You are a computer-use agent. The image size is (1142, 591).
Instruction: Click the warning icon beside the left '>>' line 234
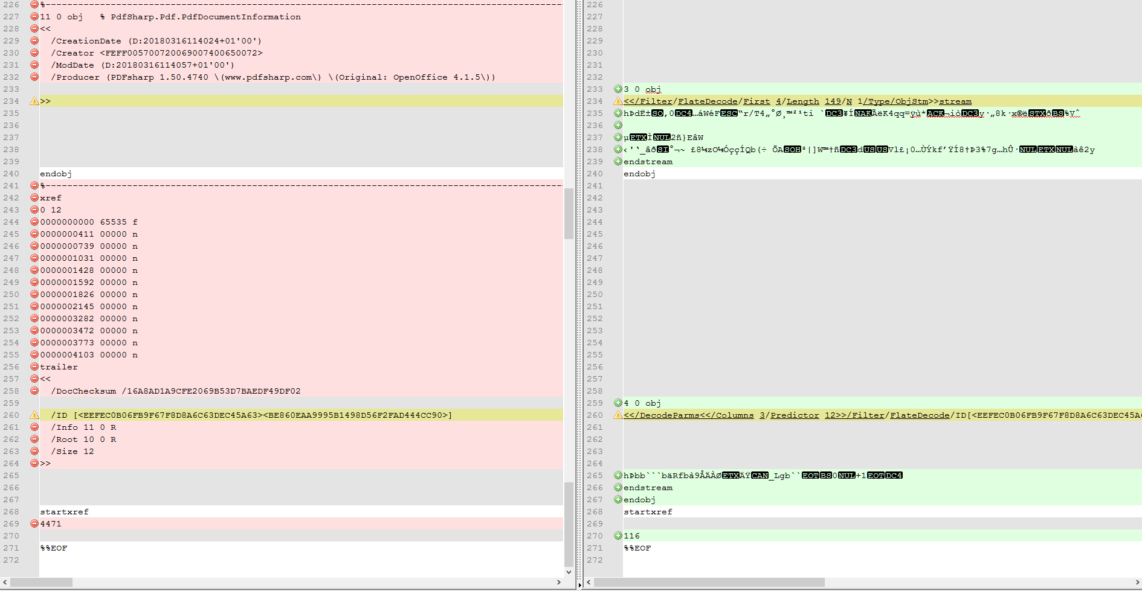pos(34,101)
